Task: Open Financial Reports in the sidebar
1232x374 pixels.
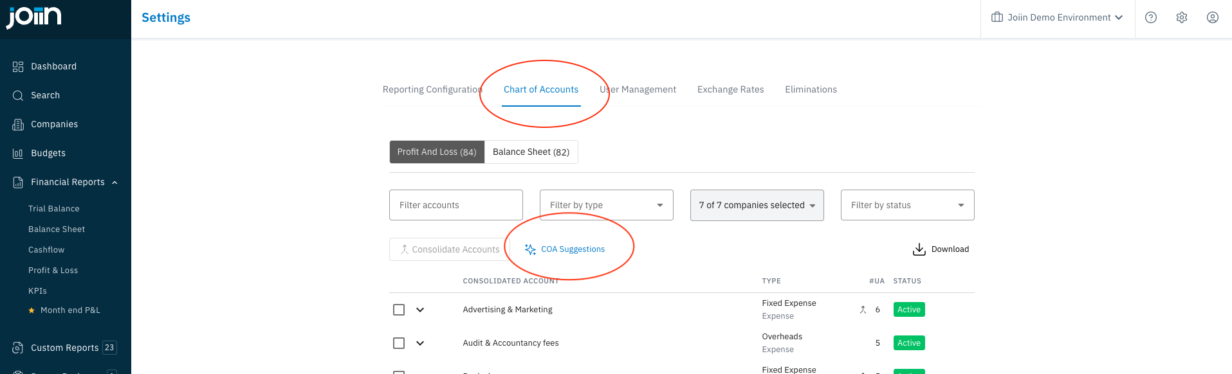Action: coord(68,182)
